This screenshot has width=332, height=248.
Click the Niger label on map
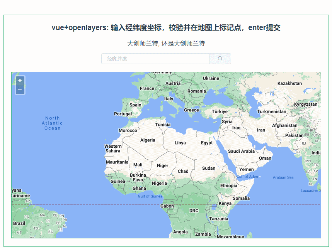click(162, 165)
